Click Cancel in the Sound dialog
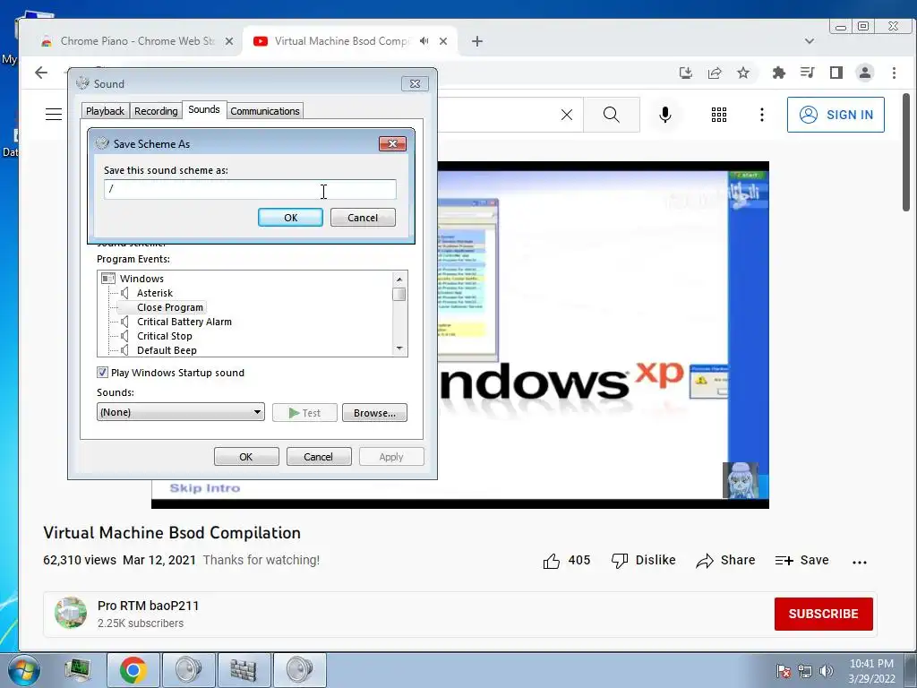Image resolution: width=917 pixels, height=688 pixels. tap(319, 456)
